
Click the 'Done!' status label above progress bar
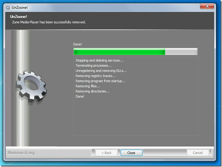(78, 44)
